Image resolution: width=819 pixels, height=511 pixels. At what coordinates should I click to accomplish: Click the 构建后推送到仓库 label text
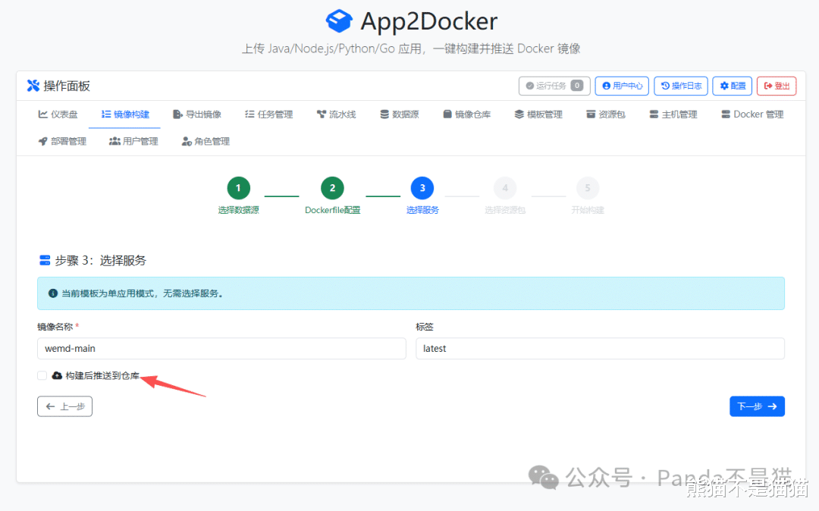coord(102,376)
